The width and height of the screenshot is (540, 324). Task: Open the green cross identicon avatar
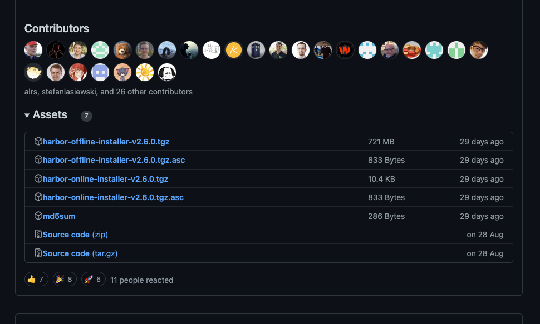pos(456,50)
